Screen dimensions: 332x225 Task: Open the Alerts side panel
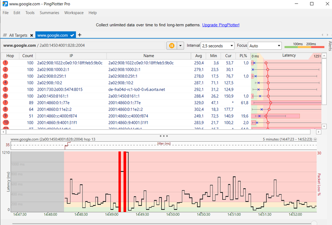point(329,46)
